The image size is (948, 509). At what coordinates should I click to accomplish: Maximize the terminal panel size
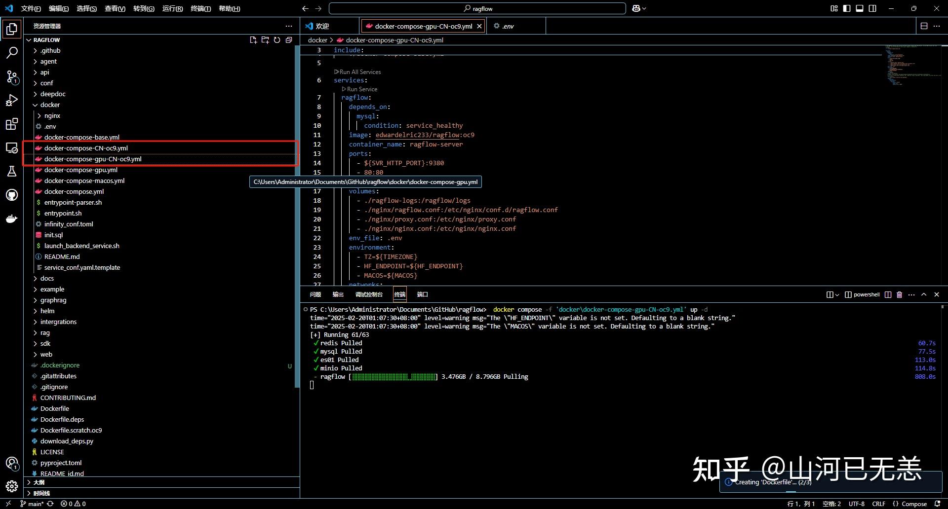(x=924, y=294)
